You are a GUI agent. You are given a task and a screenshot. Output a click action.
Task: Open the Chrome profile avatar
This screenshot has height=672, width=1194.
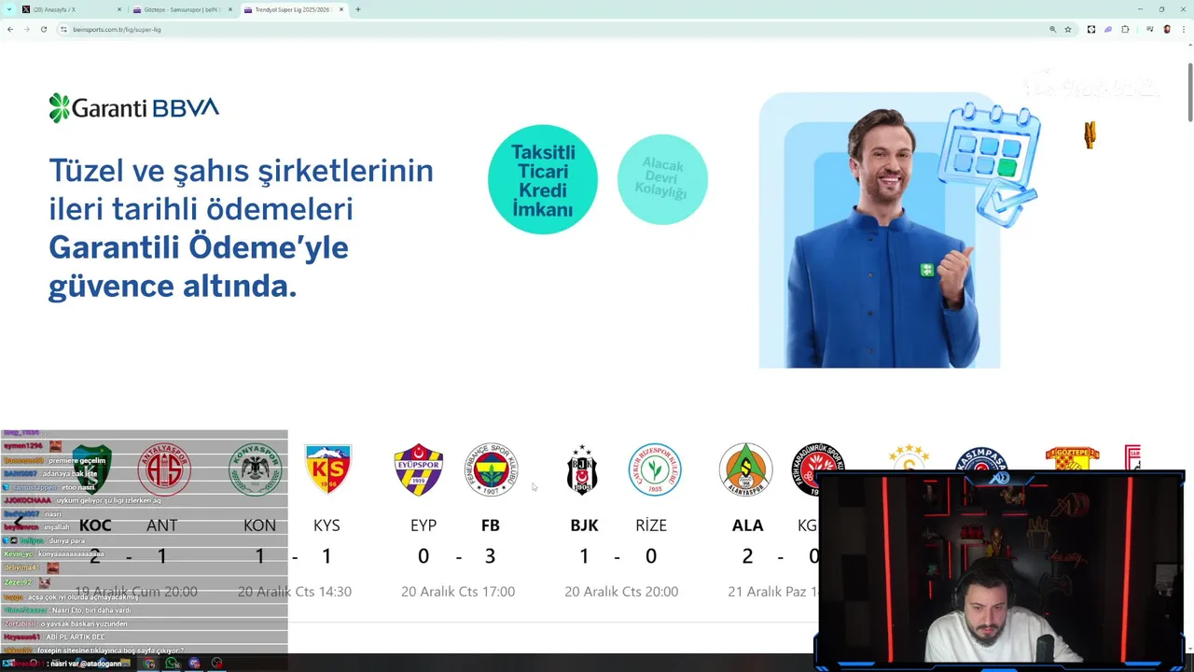click(x=1167, y=29)
